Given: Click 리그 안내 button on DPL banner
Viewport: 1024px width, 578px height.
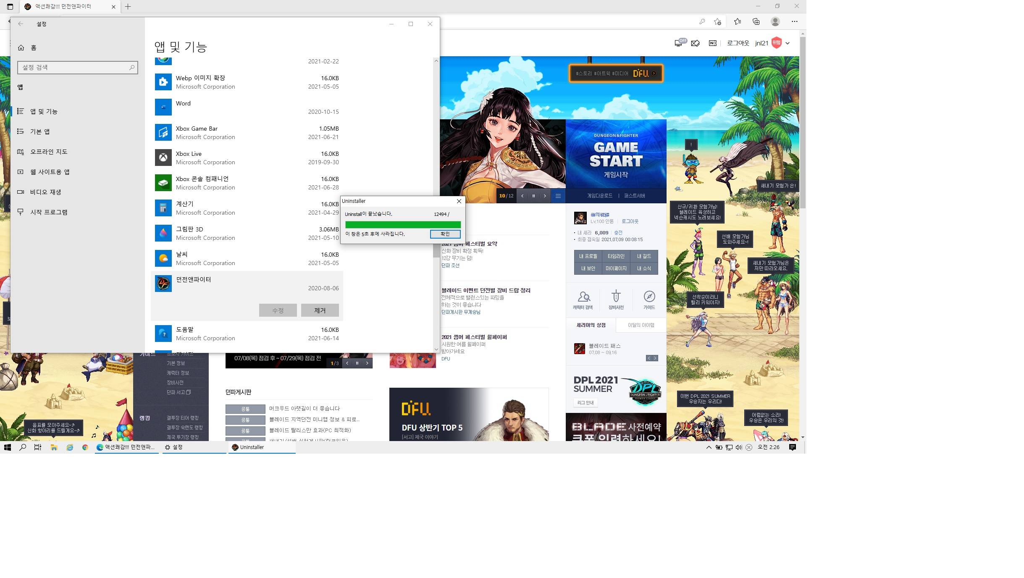Looking at the screenshot, I should (586, 403).
